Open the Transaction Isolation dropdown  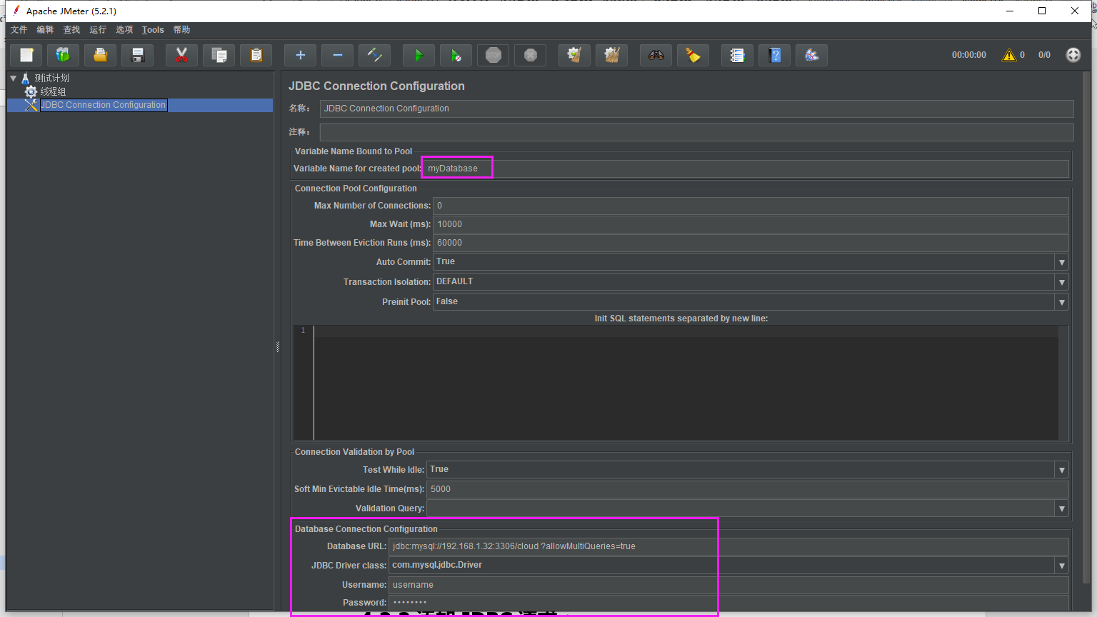pyautogui.click(x=1061, y=282)
